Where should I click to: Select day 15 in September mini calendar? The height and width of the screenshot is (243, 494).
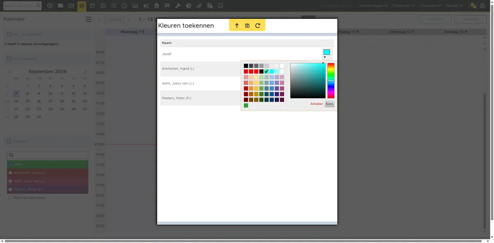[28, 101]
